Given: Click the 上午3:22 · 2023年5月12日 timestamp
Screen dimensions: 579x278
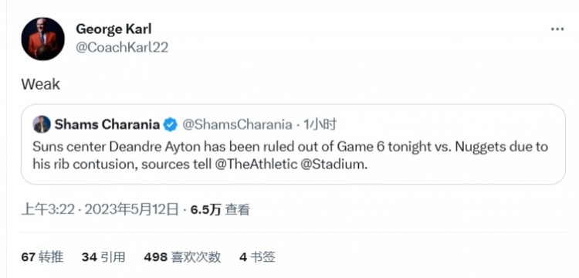Looking at the screenshot, I should 100,210.
